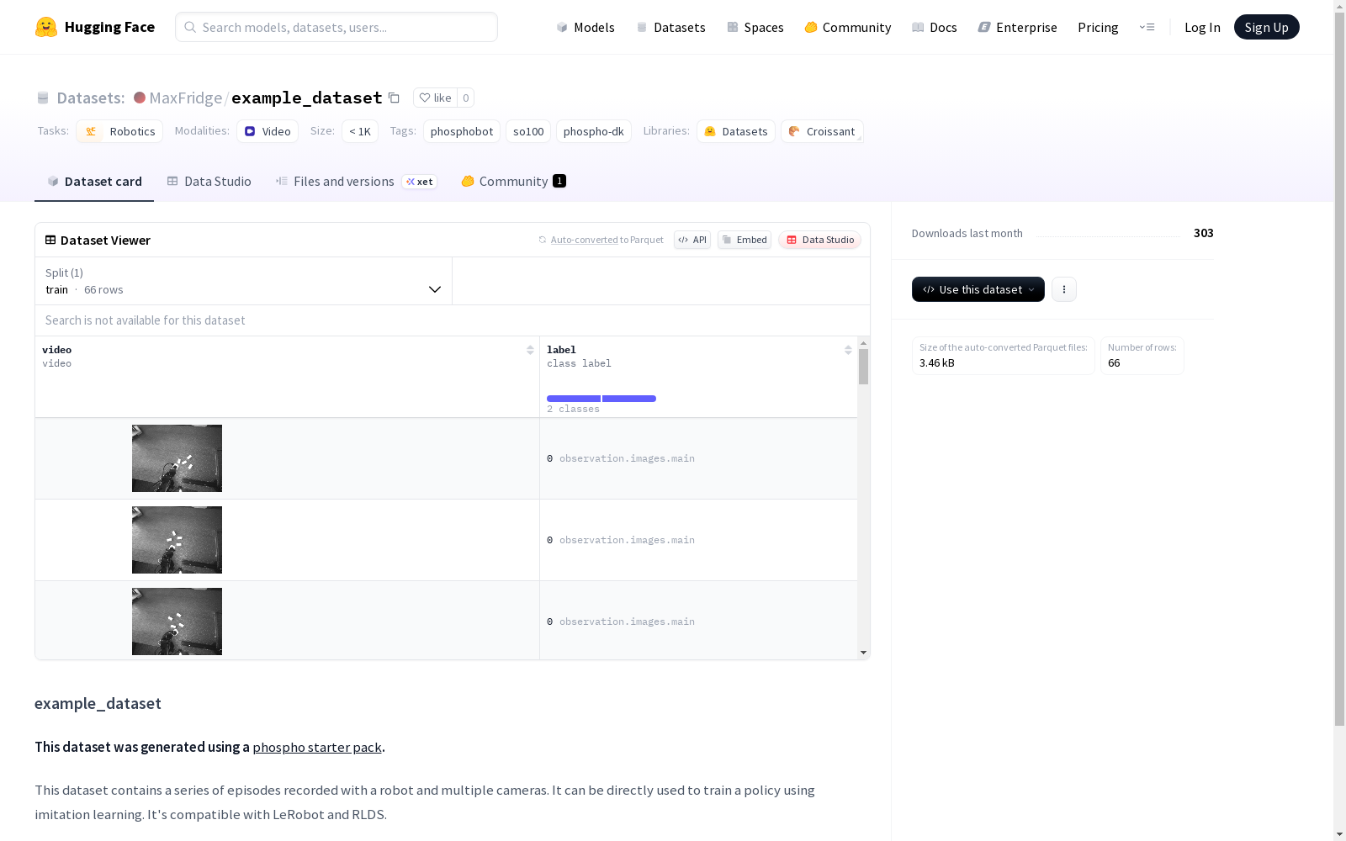Like the dataset with the heart button
The image size is (1346, 841).
point(435,98)
